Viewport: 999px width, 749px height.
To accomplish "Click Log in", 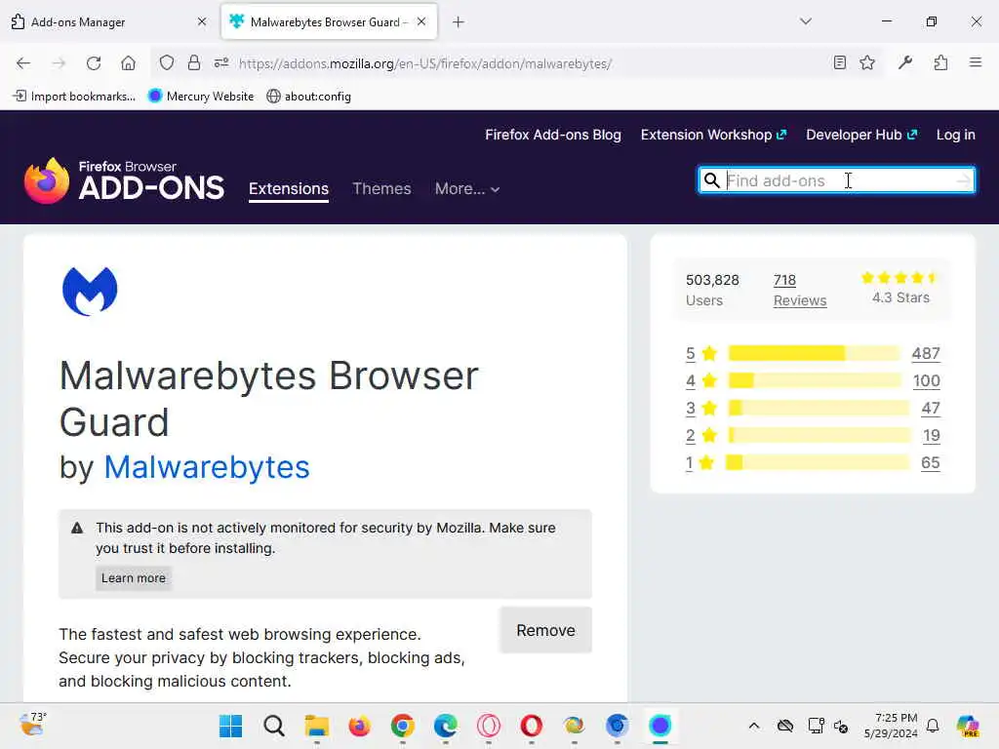I will pyautogui.click(x=956, y=135).
